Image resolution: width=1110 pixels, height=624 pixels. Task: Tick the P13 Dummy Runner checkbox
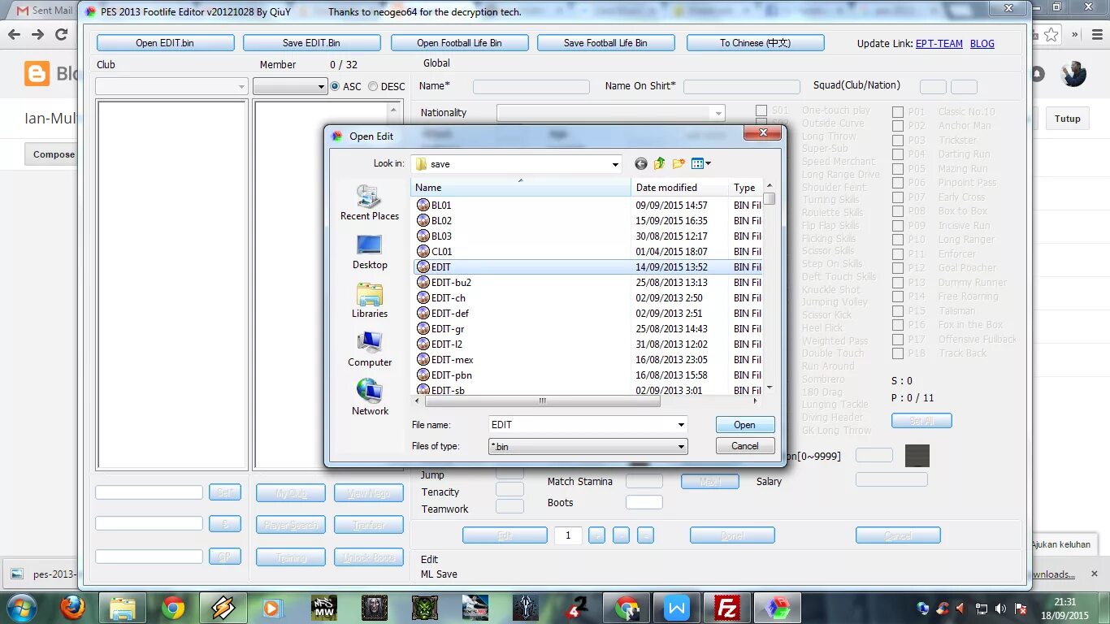pos(898,283)
